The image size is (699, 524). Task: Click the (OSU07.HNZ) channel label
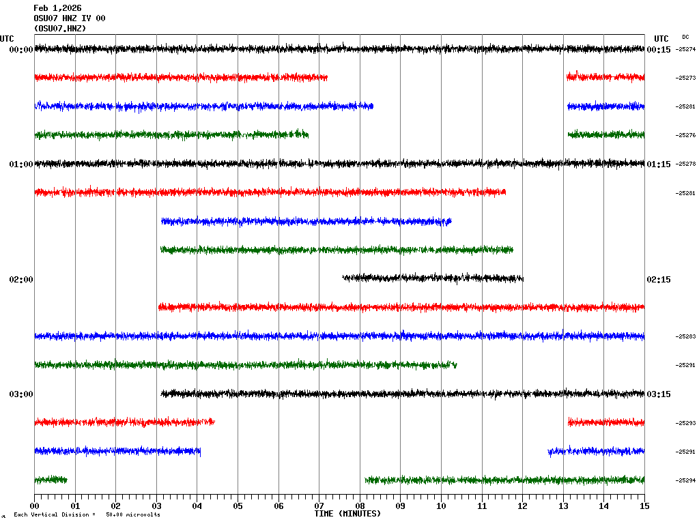pos(60,29)
